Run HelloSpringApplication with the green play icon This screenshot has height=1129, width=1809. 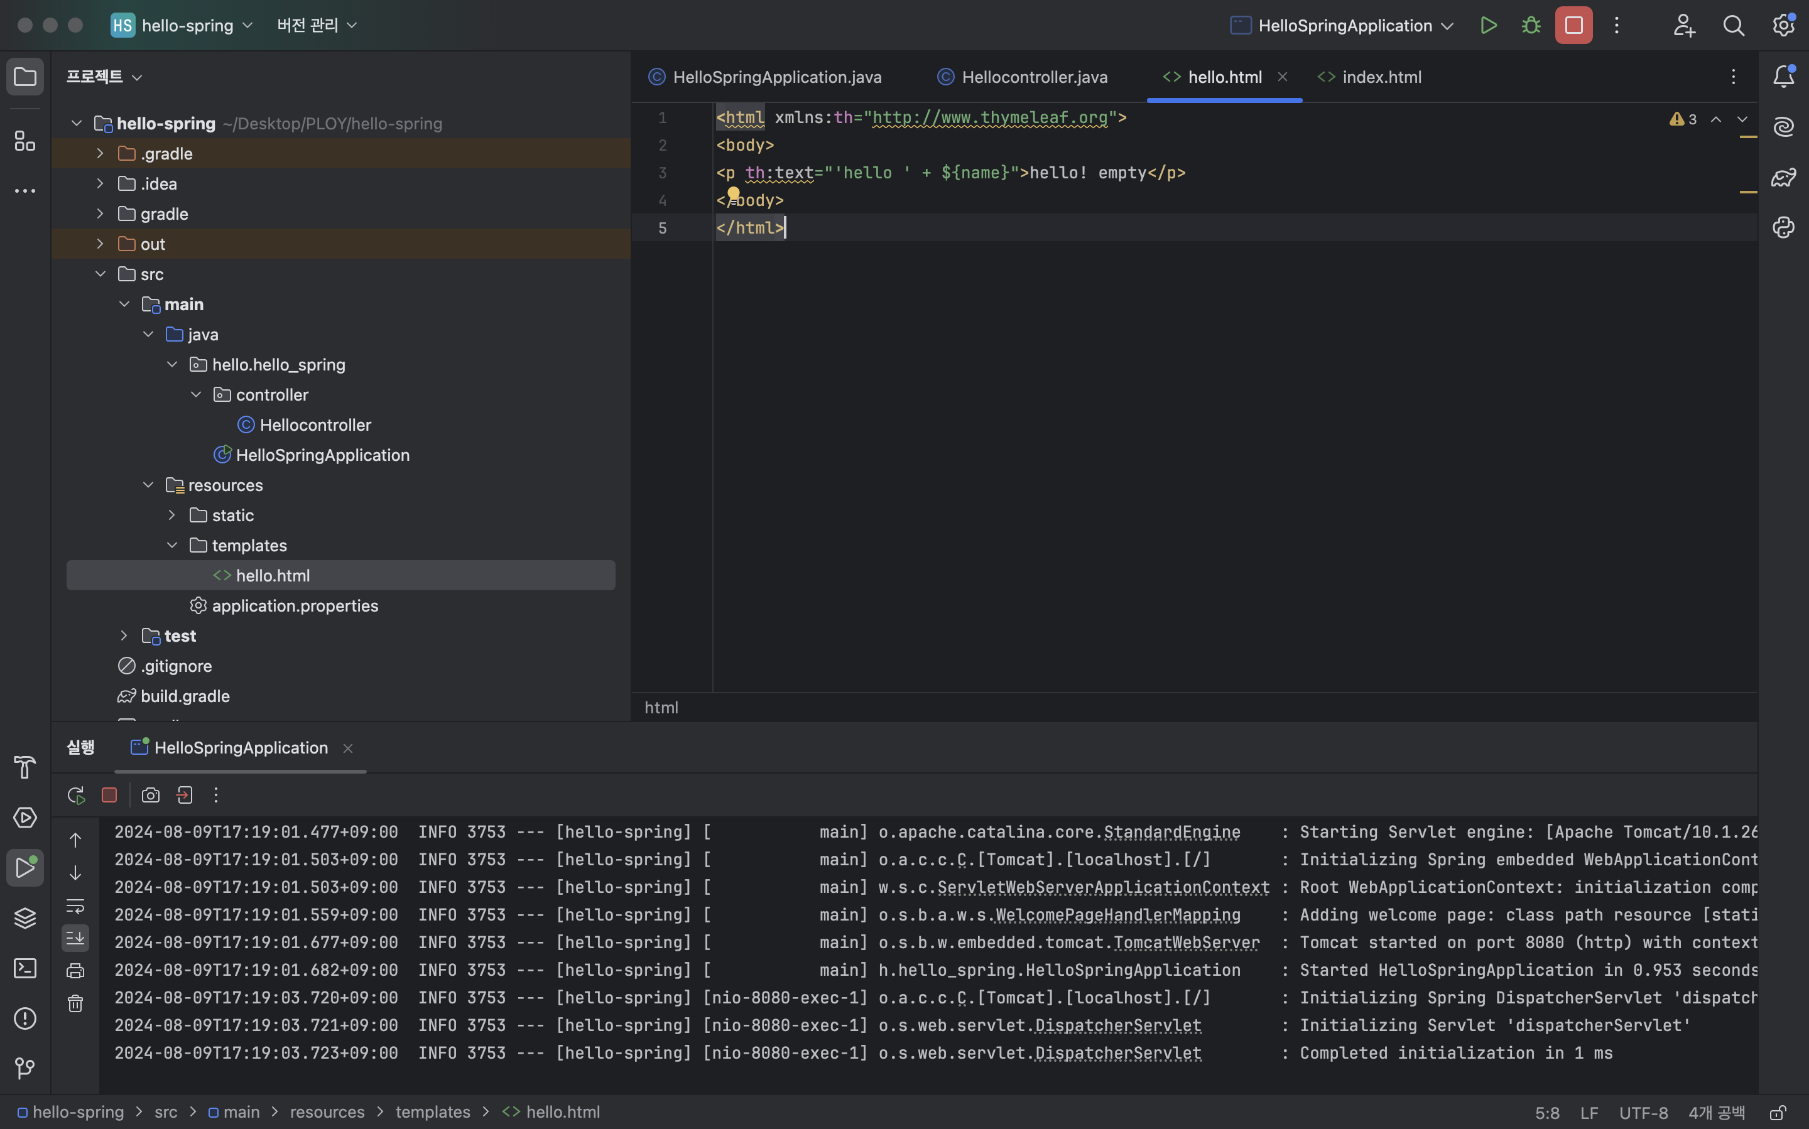(1488, 25)
